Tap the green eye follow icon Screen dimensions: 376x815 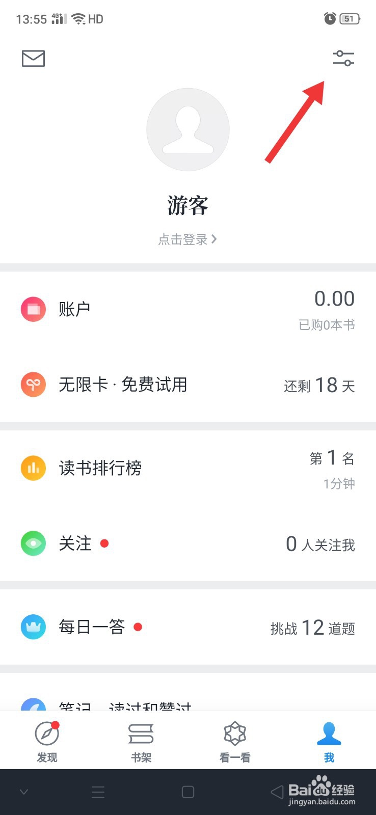tap(33, 544)
